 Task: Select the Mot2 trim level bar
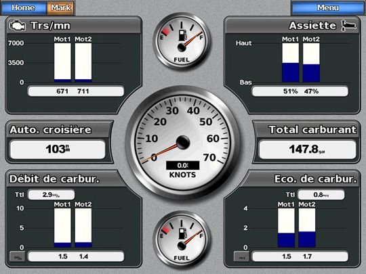311,62
